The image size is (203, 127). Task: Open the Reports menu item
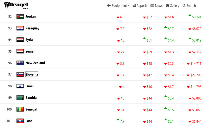point(140,6)
